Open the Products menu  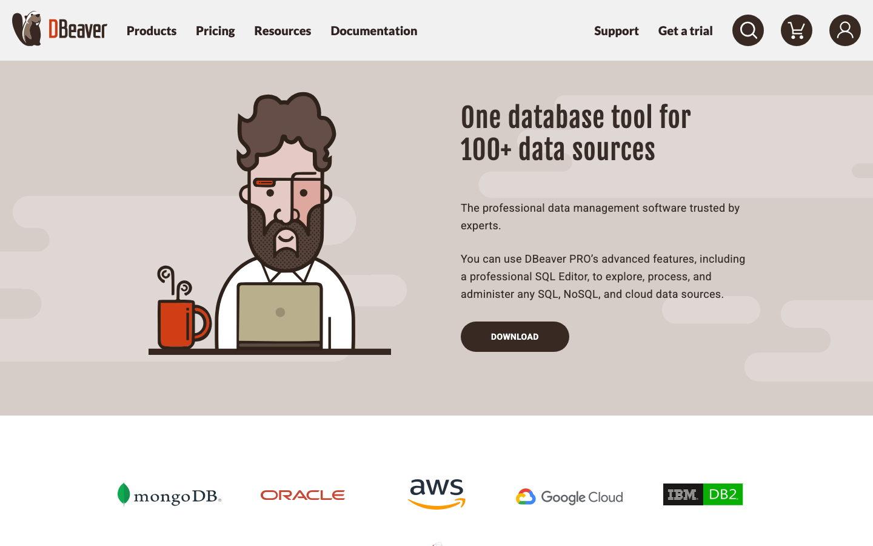(x=152, y=31)
